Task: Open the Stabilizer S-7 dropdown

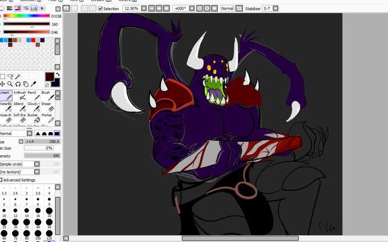Action: (276, 9)
